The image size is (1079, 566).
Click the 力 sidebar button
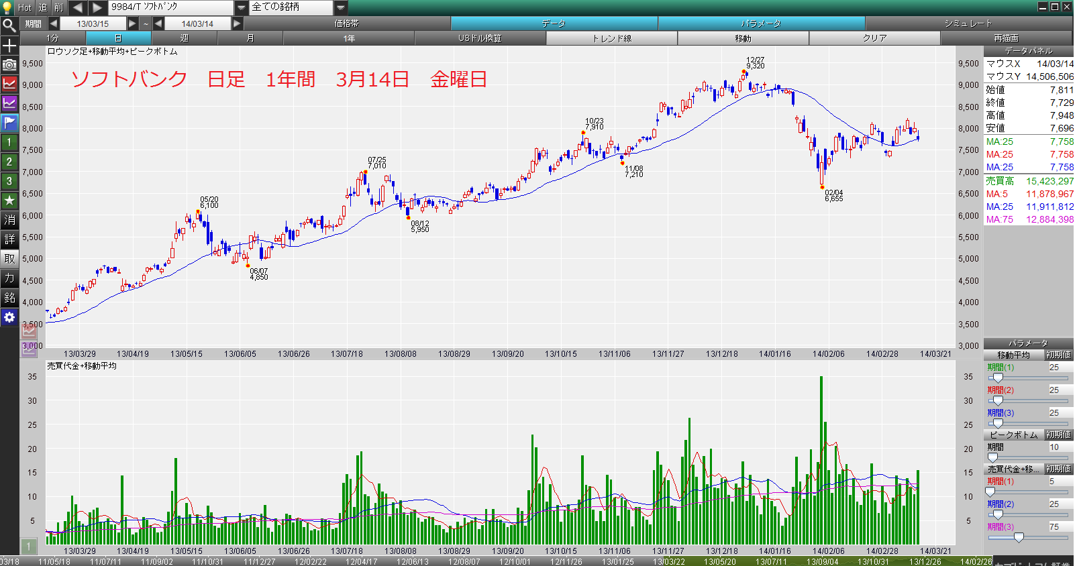9,278
